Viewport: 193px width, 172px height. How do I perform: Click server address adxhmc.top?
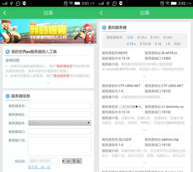(x=170, y=140)
